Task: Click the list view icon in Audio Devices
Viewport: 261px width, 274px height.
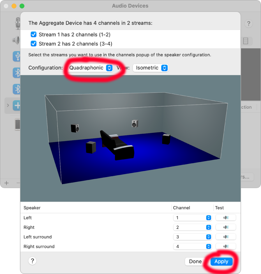Action: [x=246, y=41]
